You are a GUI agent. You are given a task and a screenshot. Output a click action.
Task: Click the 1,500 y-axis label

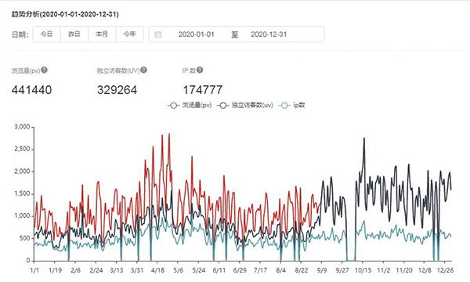point(22,194)
